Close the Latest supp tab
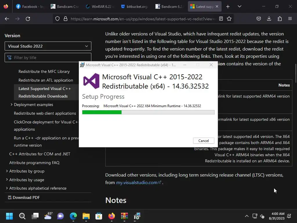297x223 pixels. coord(217,6)
